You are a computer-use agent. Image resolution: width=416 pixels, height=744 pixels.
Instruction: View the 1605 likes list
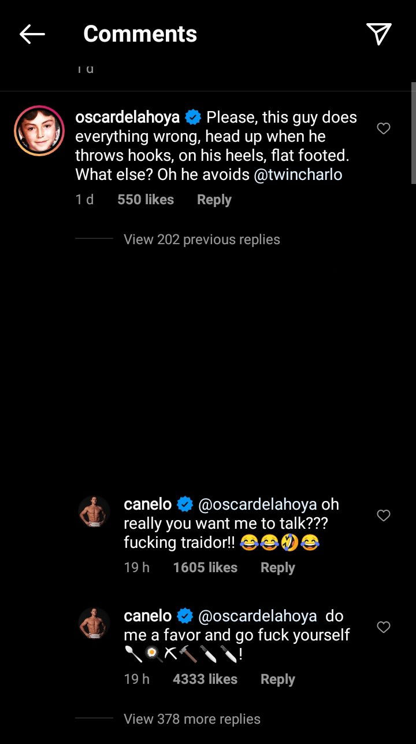point(205,568)
